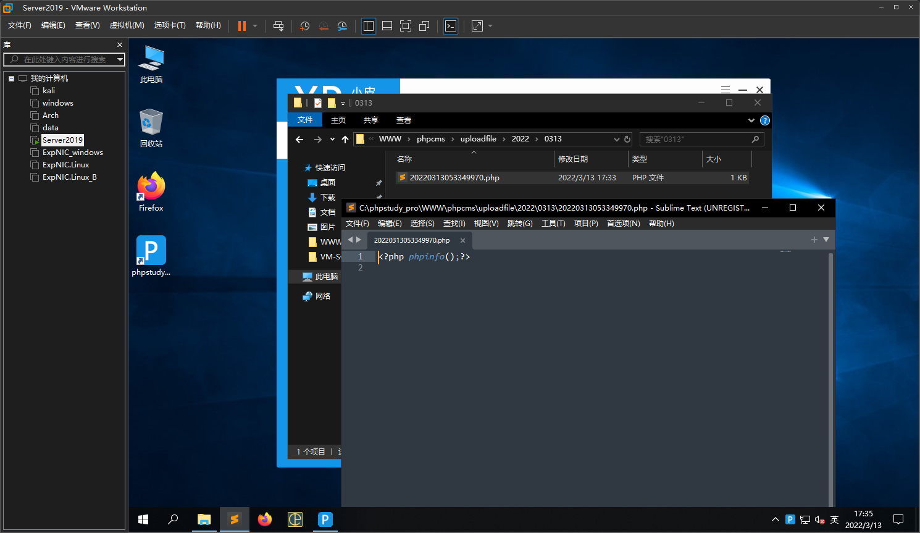920x533 pixels.
Task: Switch to the 查看 ribbon tab in Explorer
Action: (x=403, y=120)
